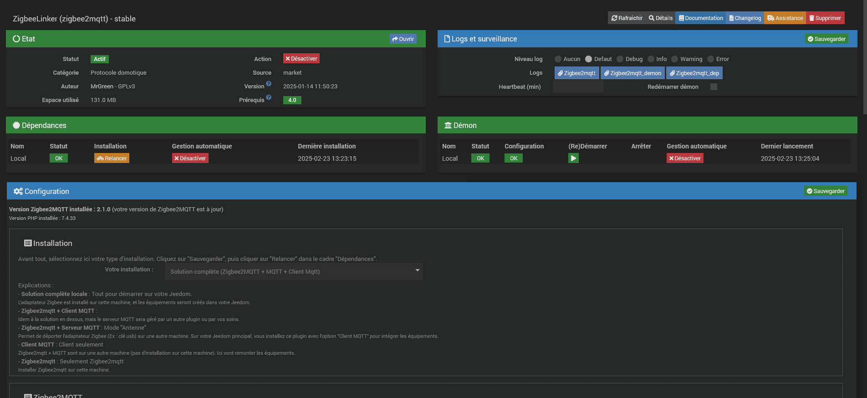Image resolution: width=867 pixels, height=398 pixels.
Task: Click the Etat panel power icon
Action: coord(16,39)
